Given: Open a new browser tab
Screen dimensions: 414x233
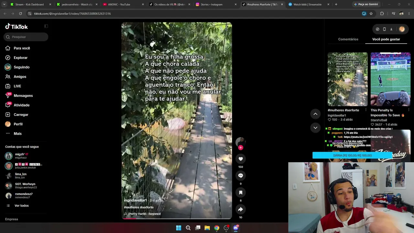Looking at the screenshot, I should pos(336,5).
